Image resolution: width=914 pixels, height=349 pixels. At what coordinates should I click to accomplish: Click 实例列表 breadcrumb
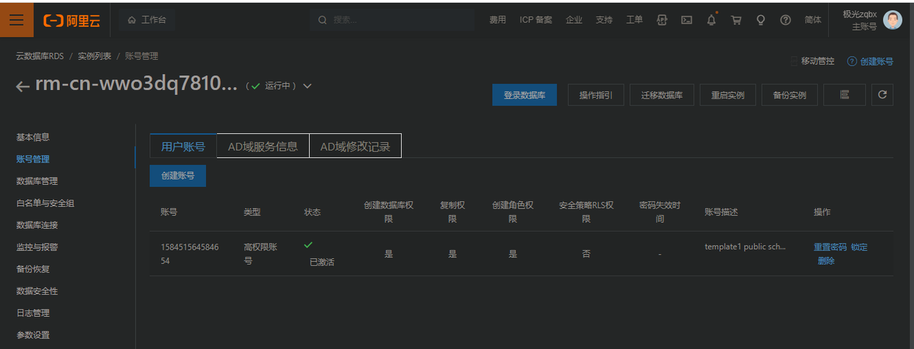click(94, 56)
